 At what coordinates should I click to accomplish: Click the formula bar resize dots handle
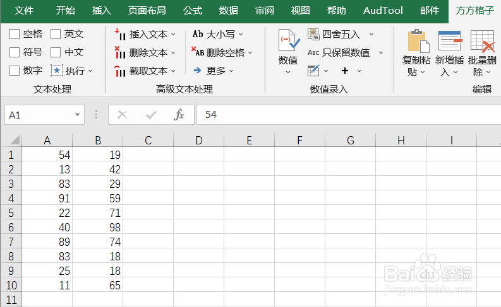[x=96, y=115]
